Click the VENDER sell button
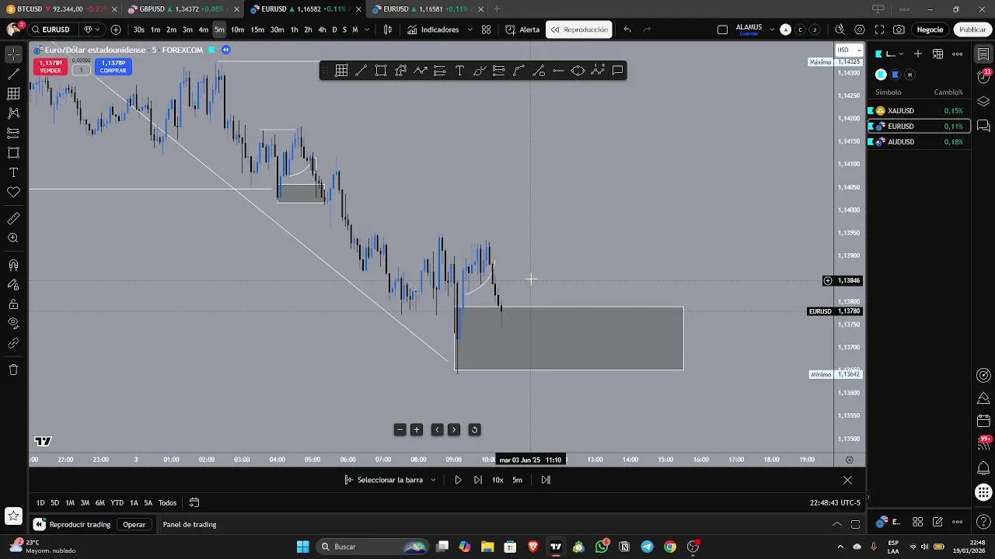995x559 pixels. tap(51, 67)
